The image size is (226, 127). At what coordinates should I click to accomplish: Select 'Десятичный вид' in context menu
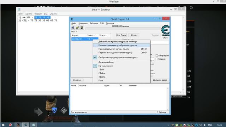pos(121,62)
